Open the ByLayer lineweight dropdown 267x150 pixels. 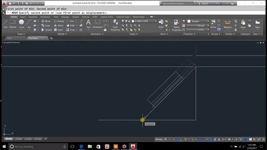(x=208, y=25)
